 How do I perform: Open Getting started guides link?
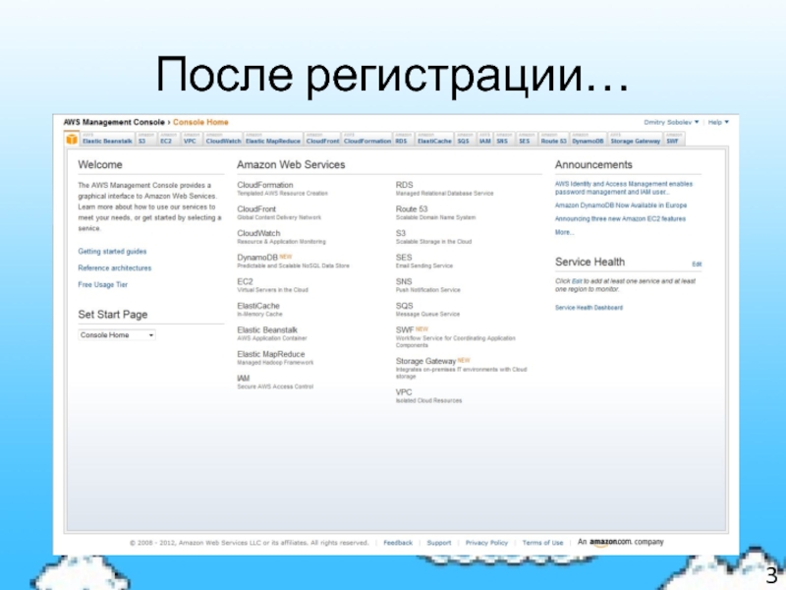coord(112,252)
